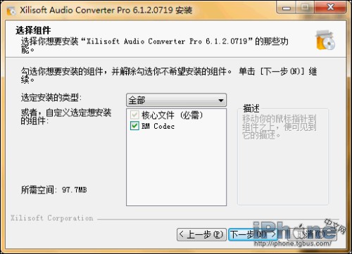Click the installer icon in title bar
The image size is (352, 254).
11,11
